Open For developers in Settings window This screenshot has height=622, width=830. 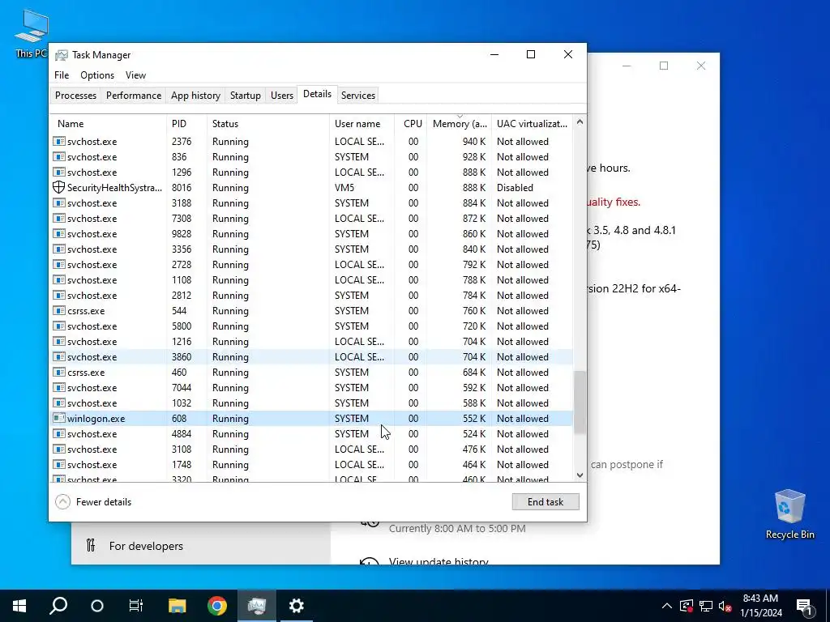[x=146, y=545]
